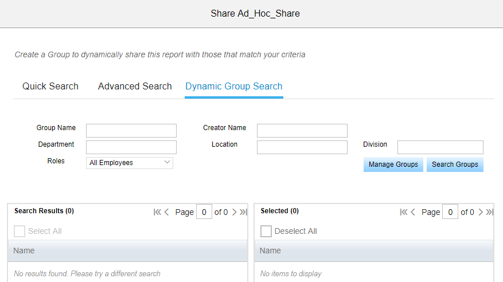Go to previous page of Search Results
This screenshot has height=282, width=503.
(166, 212)
